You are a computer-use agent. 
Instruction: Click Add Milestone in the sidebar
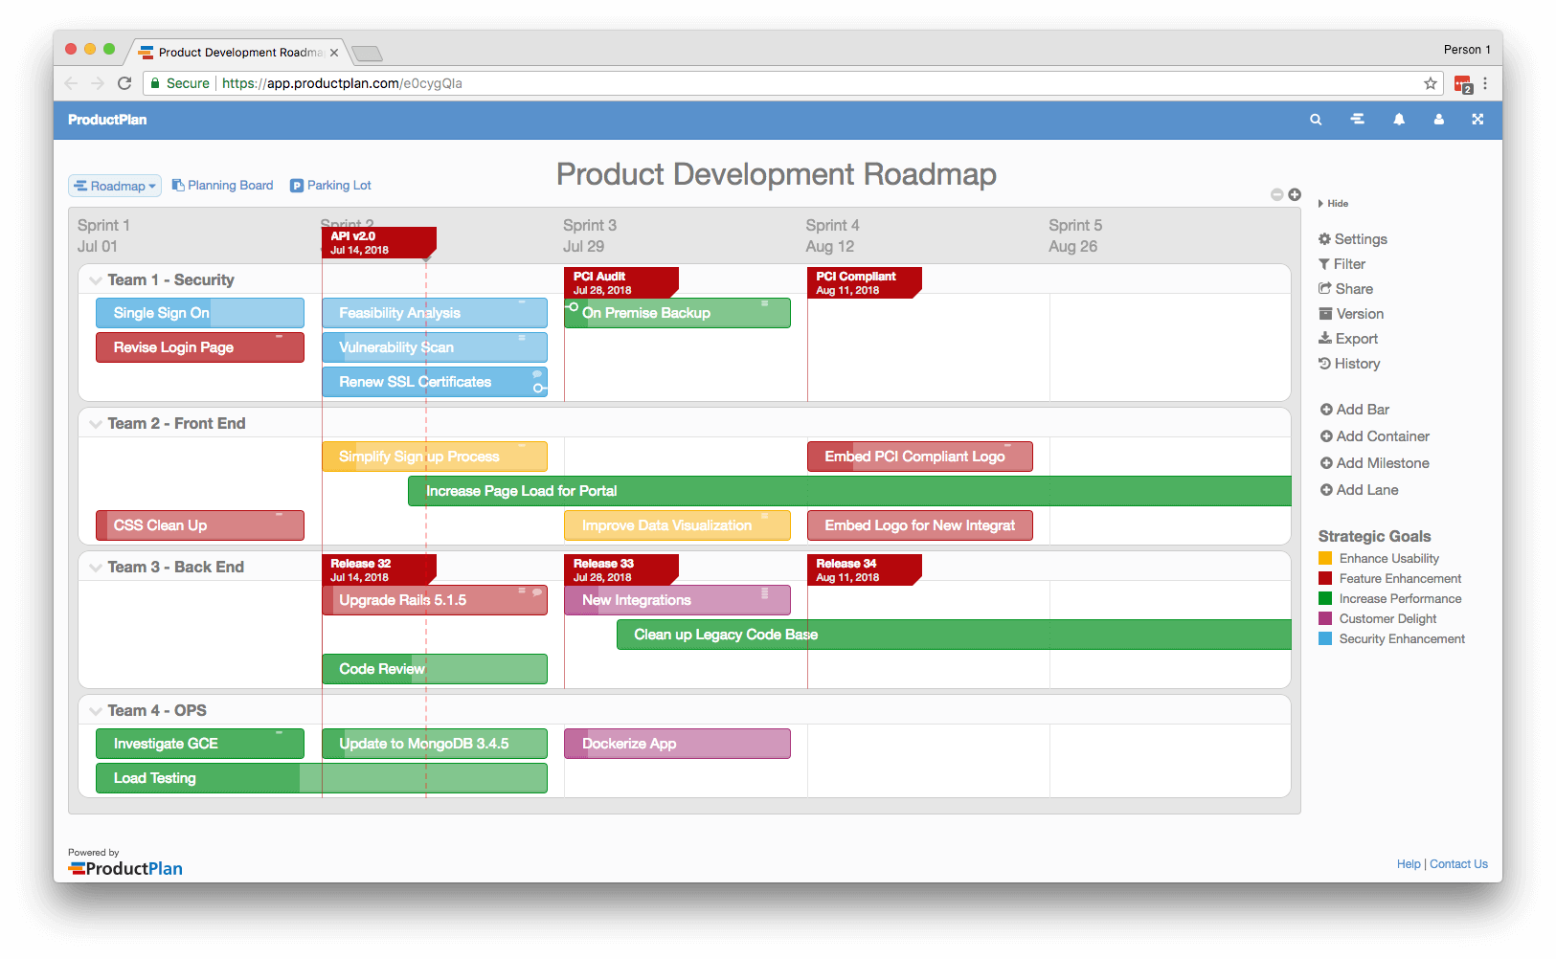[x=1374, y=463]
